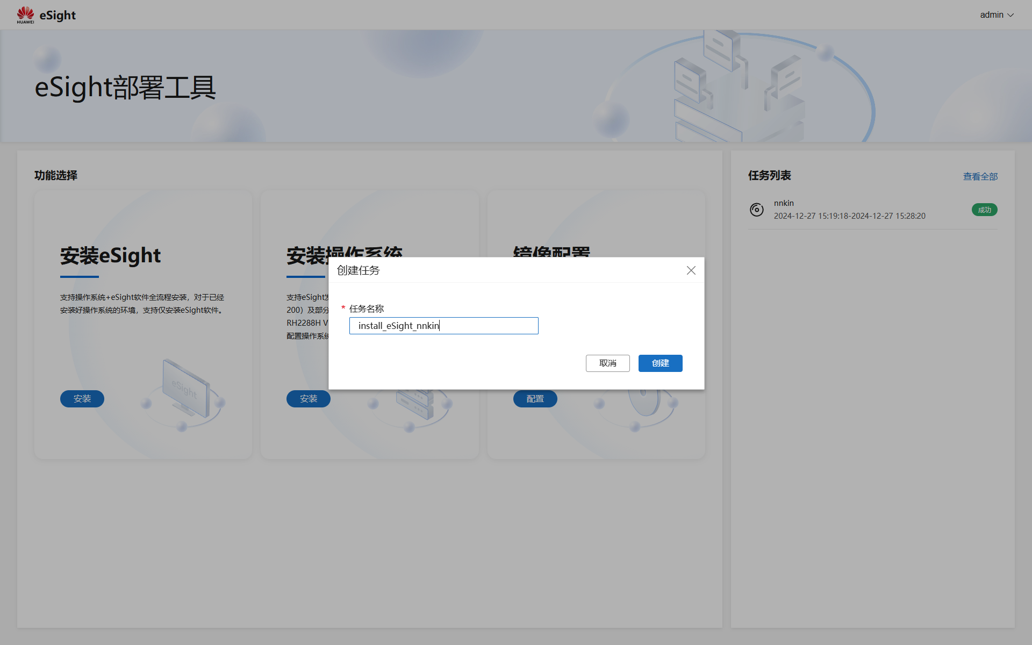Click the nnkin task disc icon
The image size is (1032, 645).
[756, 210]
